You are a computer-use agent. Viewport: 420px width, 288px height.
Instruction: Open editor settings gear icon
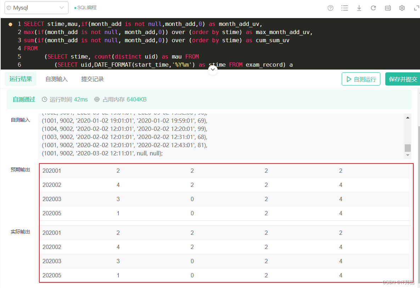tap(402, 8)
